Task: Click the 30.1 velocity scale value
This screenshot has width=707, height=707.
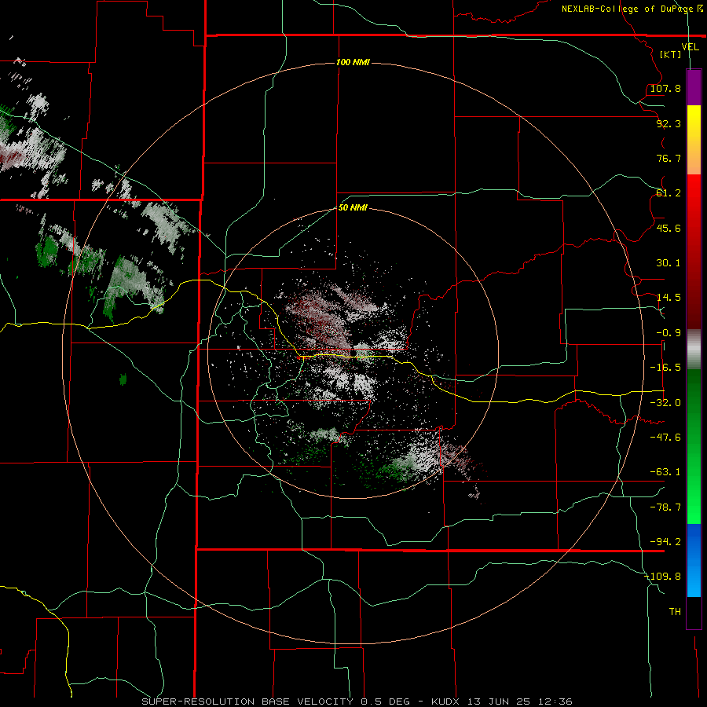Action: click(x=669, y=263)
